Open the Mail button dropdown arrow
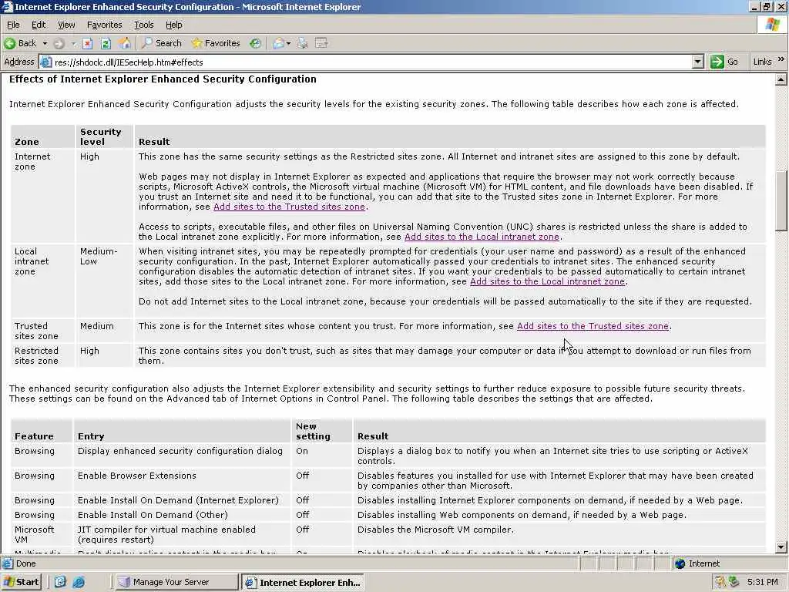This screenshot has width=789, height=592. click(x=289, y=43)
